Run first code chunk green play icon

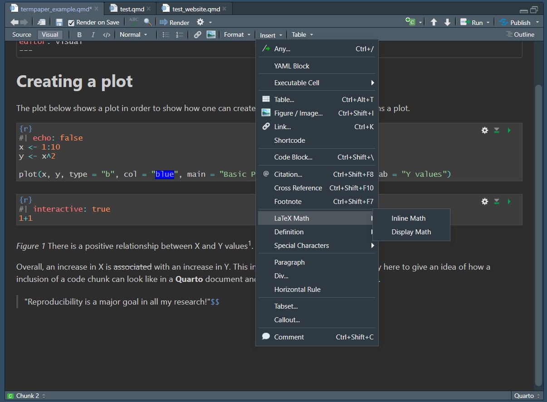click(x=509, y=131)
